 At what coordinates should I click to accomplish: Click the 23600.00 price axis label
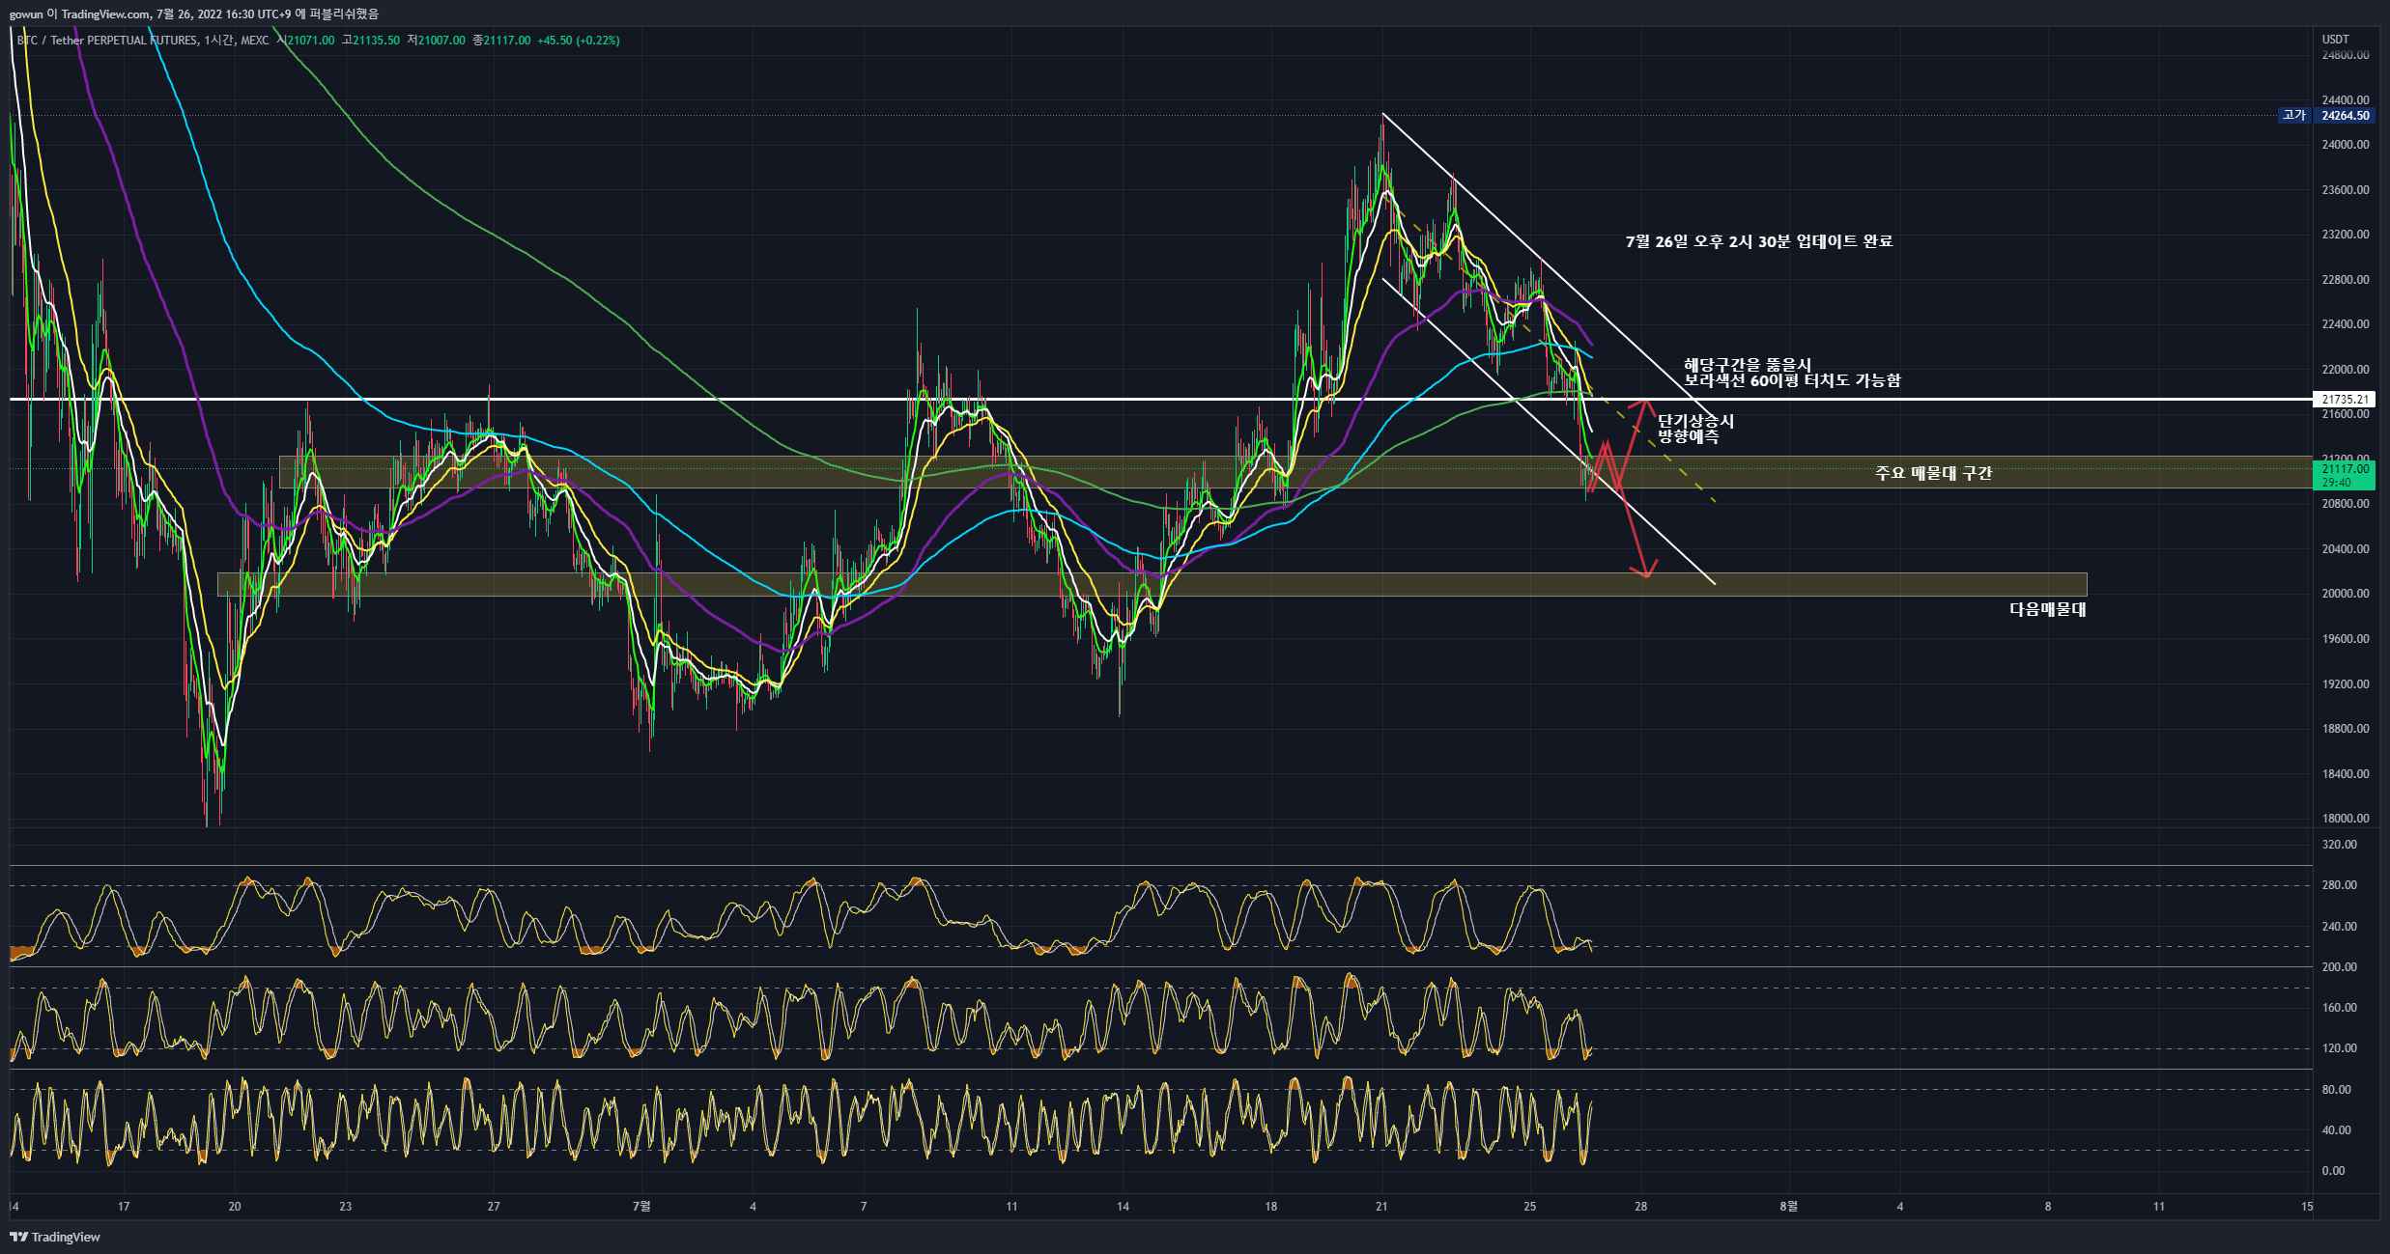(x=2346, y=190)
